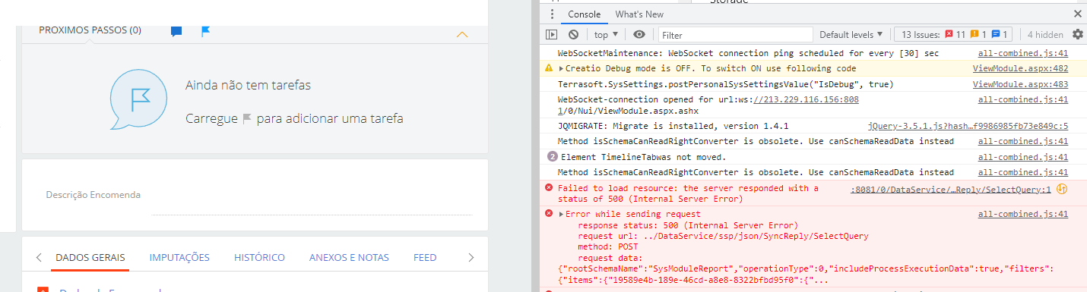Click the console Filter input field

735,35
